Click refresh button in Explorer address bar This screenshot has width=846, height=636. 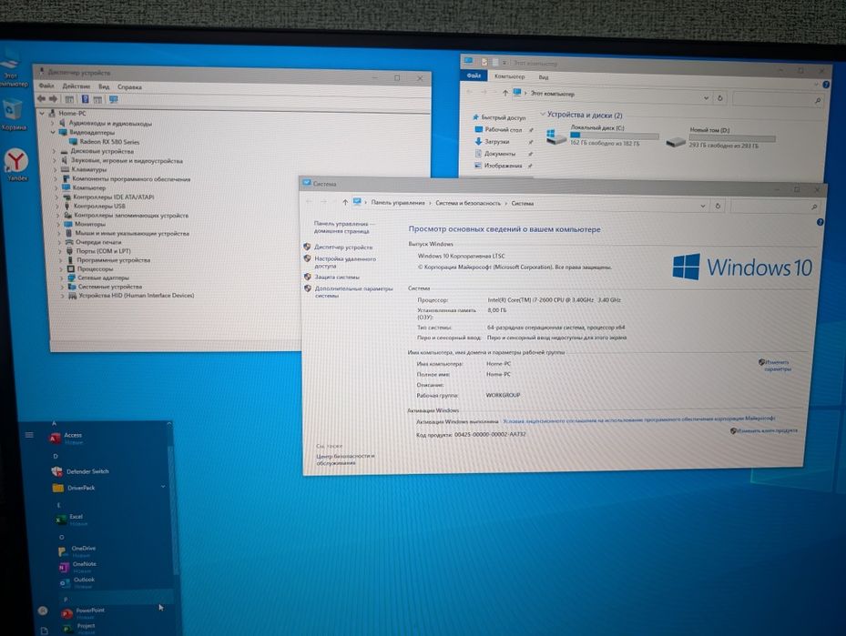click(719, 98)
